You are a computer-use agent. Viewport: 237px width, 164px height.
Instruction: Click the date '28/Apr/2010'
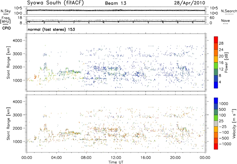pyautogui.click(x=190, y=3)
